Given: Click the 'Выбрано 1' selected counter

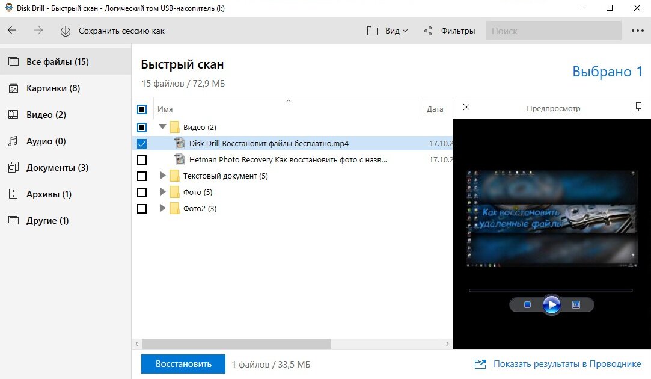Looking at the screenshot, I should click(607, 72).
